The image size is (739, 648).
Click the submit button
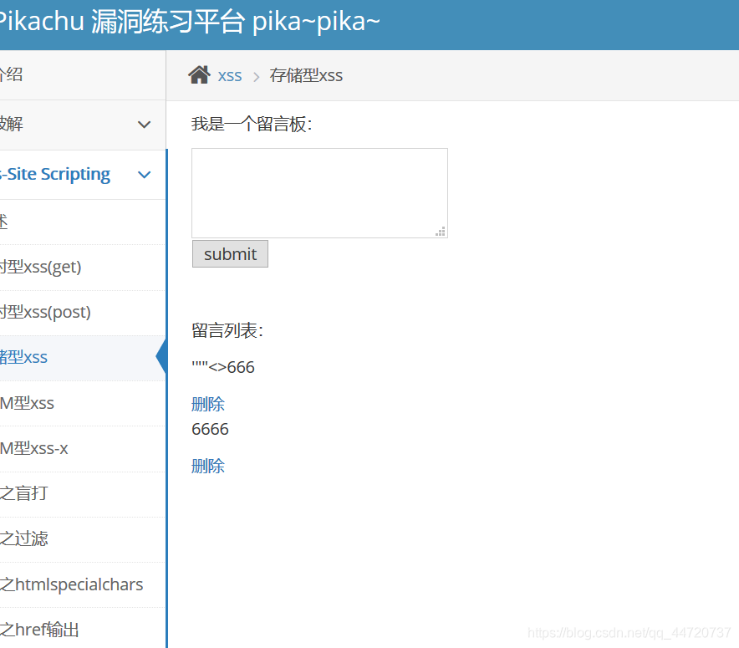point(230,254)
